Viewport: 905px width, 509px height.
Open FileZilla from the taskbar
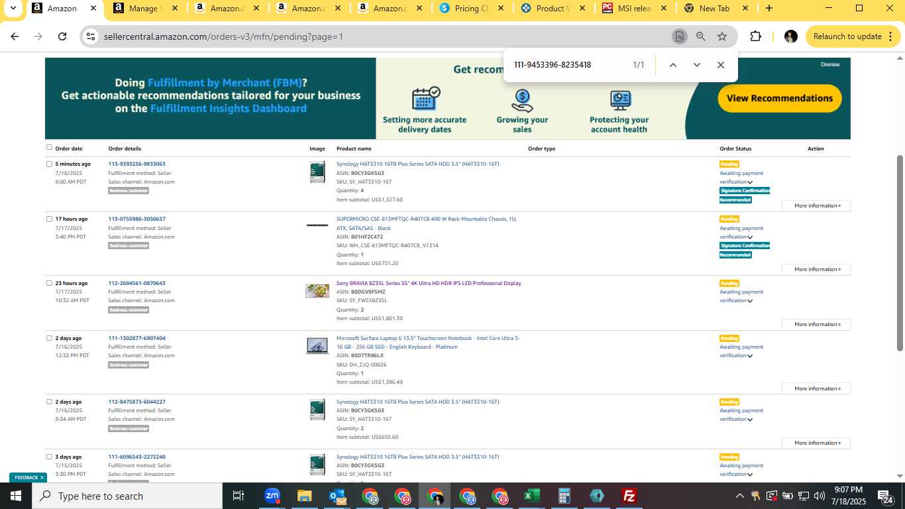click(x=629, y=496)
